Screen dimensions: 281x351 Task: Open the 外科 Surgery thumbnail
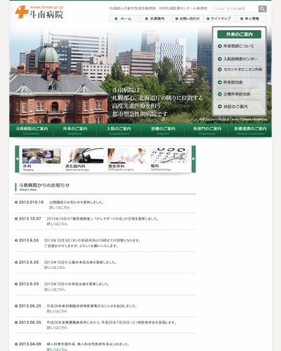(x=41, y=159)
